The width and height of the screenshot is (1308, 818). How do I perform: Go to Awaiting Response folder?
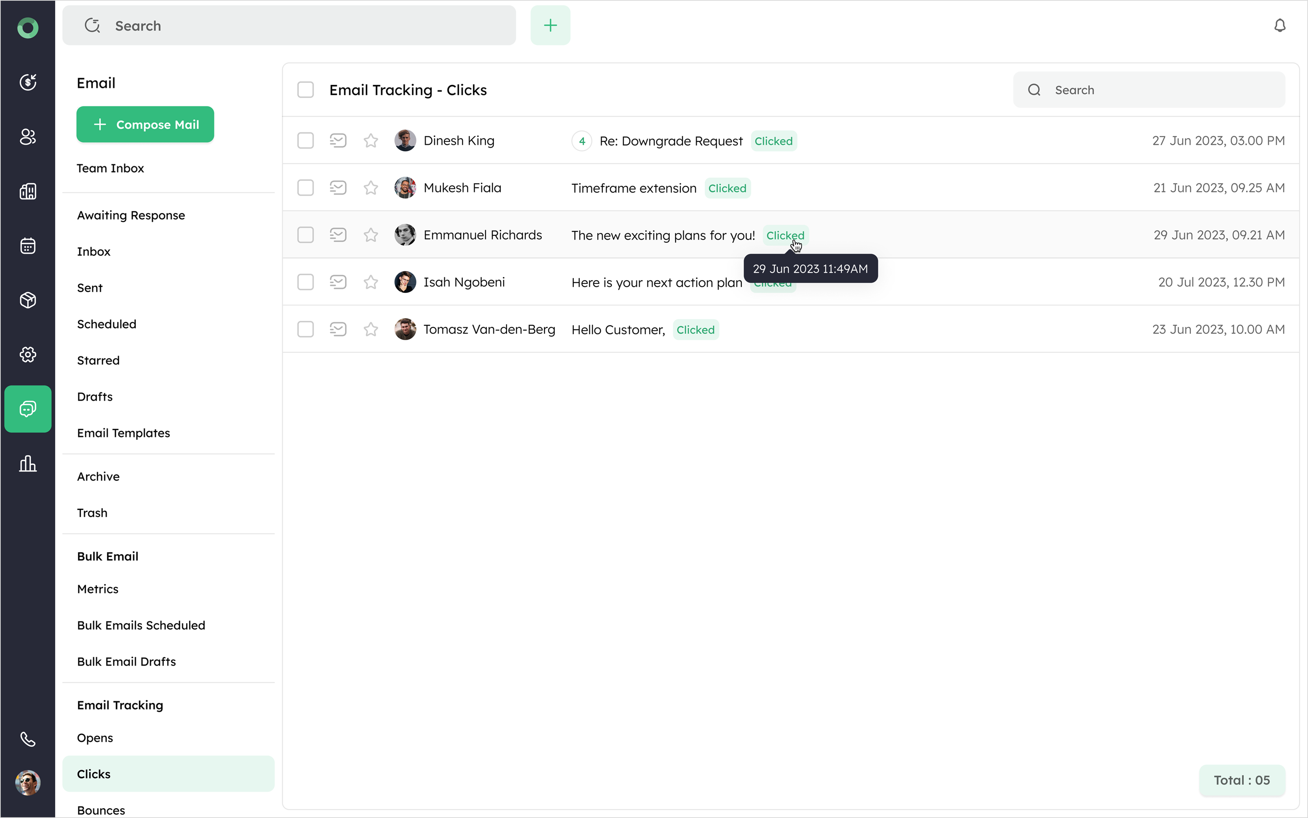pos(131,215)
